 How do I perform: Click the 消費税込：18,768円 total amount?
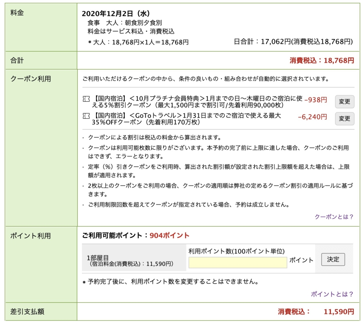coord(322,61)
